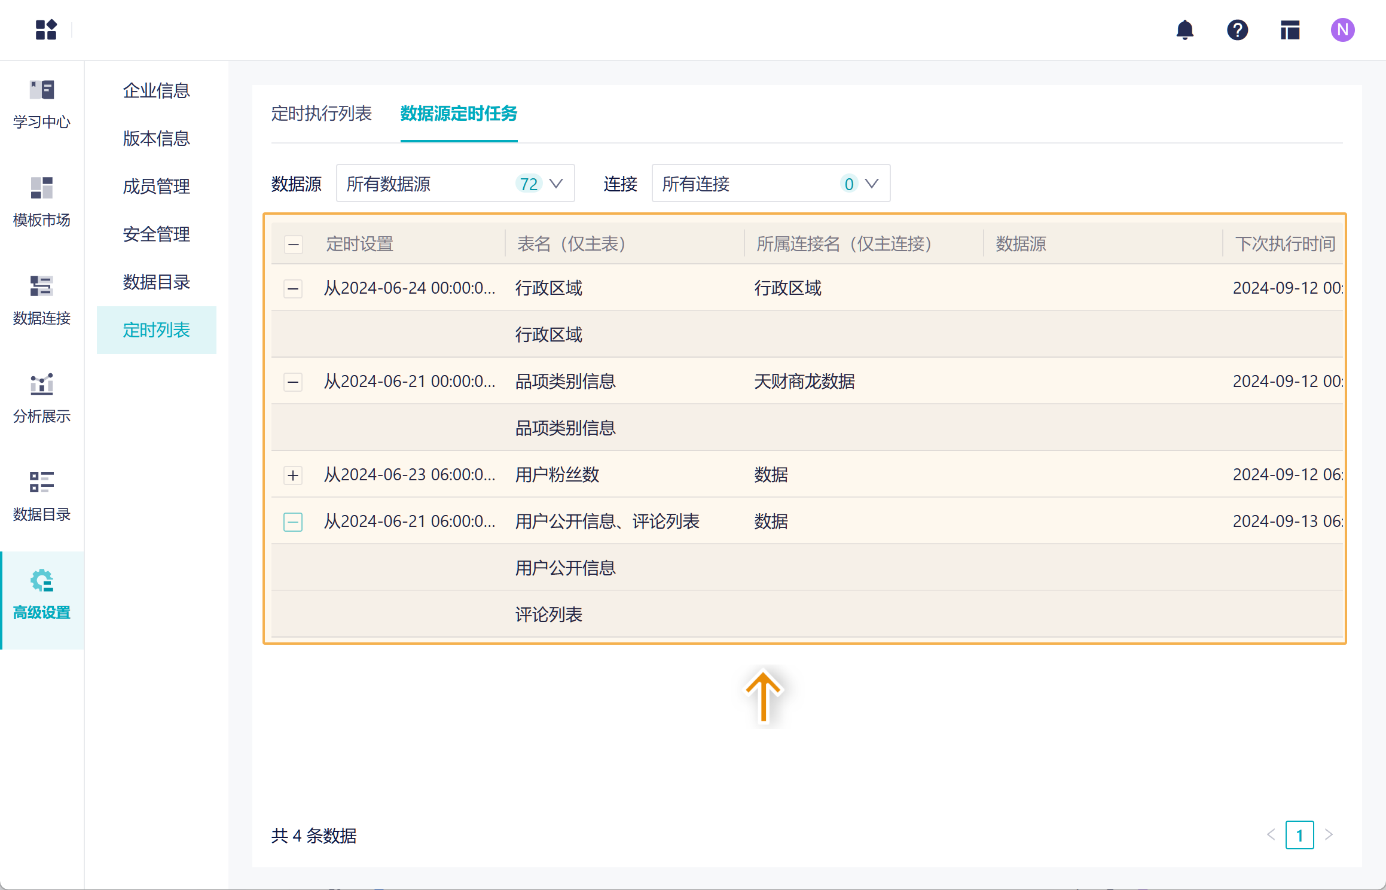Click the layout panel icon in header

tap(1290, 30)
